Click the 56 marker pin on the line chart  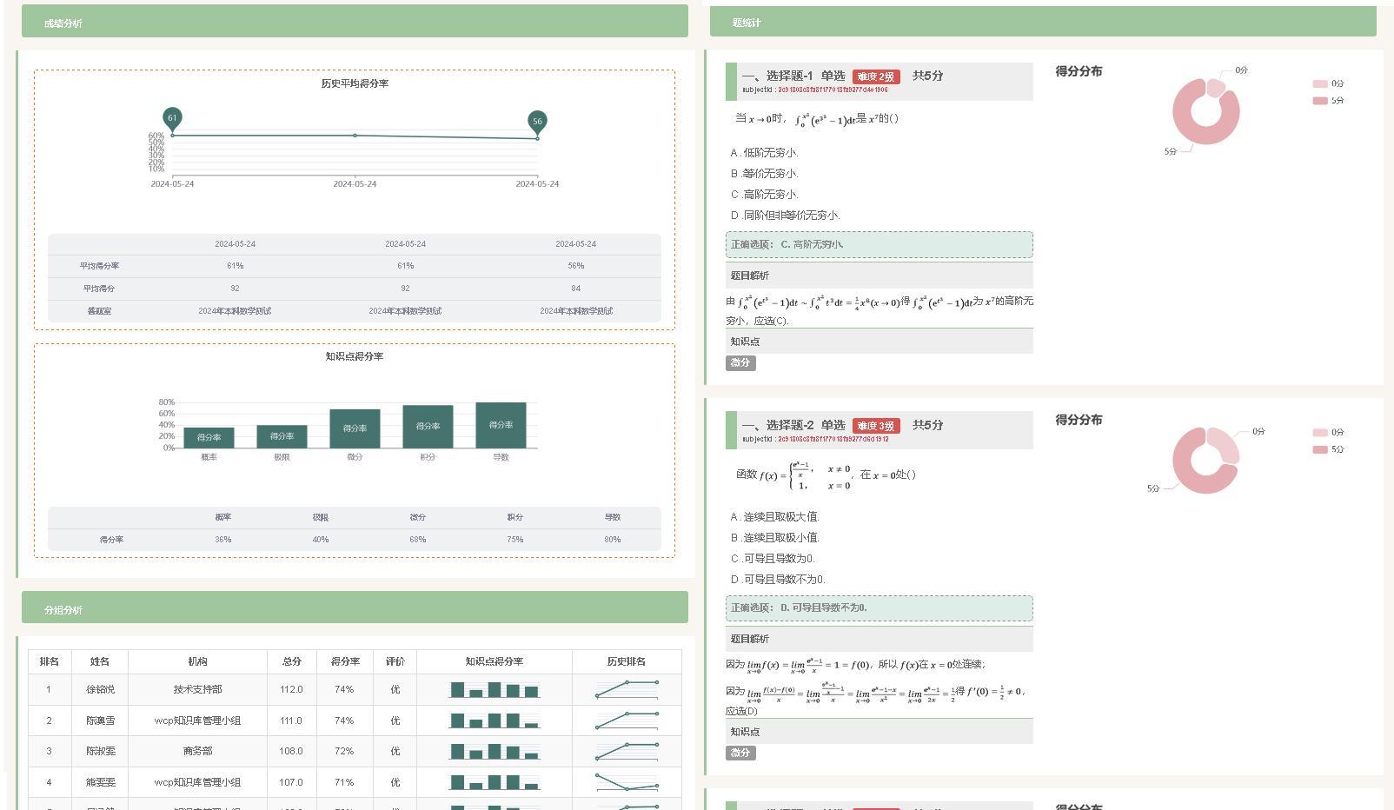537,122
